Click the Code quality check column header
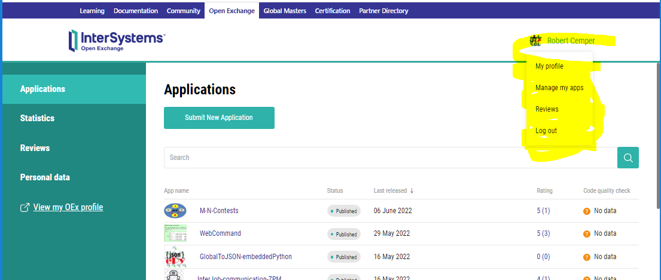Image resolution: width=661 pixels, height=280 pixels. click(x=607, y=191)
